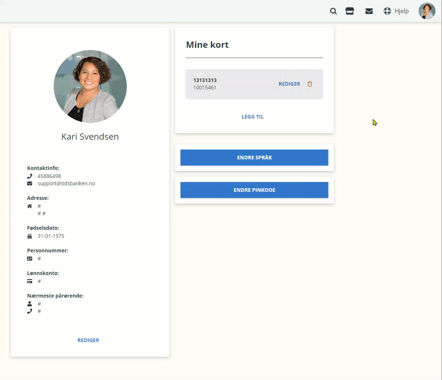Image resolution: width=442 pixels, height=380 pixels.
Task: Click the phone icon under Nærmeste pårørende
Action: tap(30, 311)
